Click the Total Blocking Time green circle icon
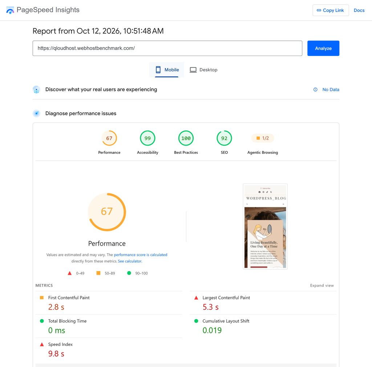This screenshot has width=372, height=367. point(42,321)
